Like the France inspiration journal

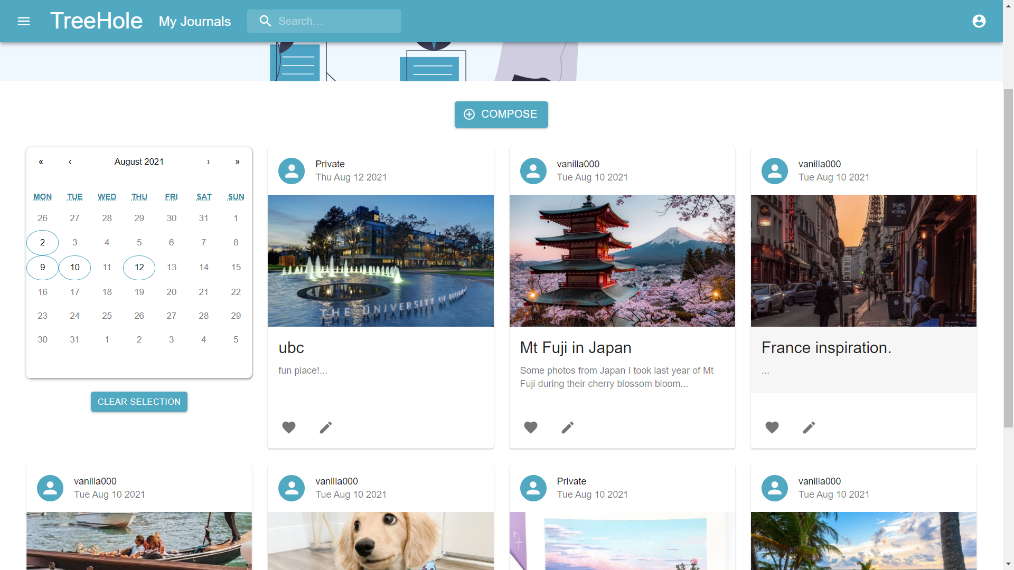tap(772, 427)
